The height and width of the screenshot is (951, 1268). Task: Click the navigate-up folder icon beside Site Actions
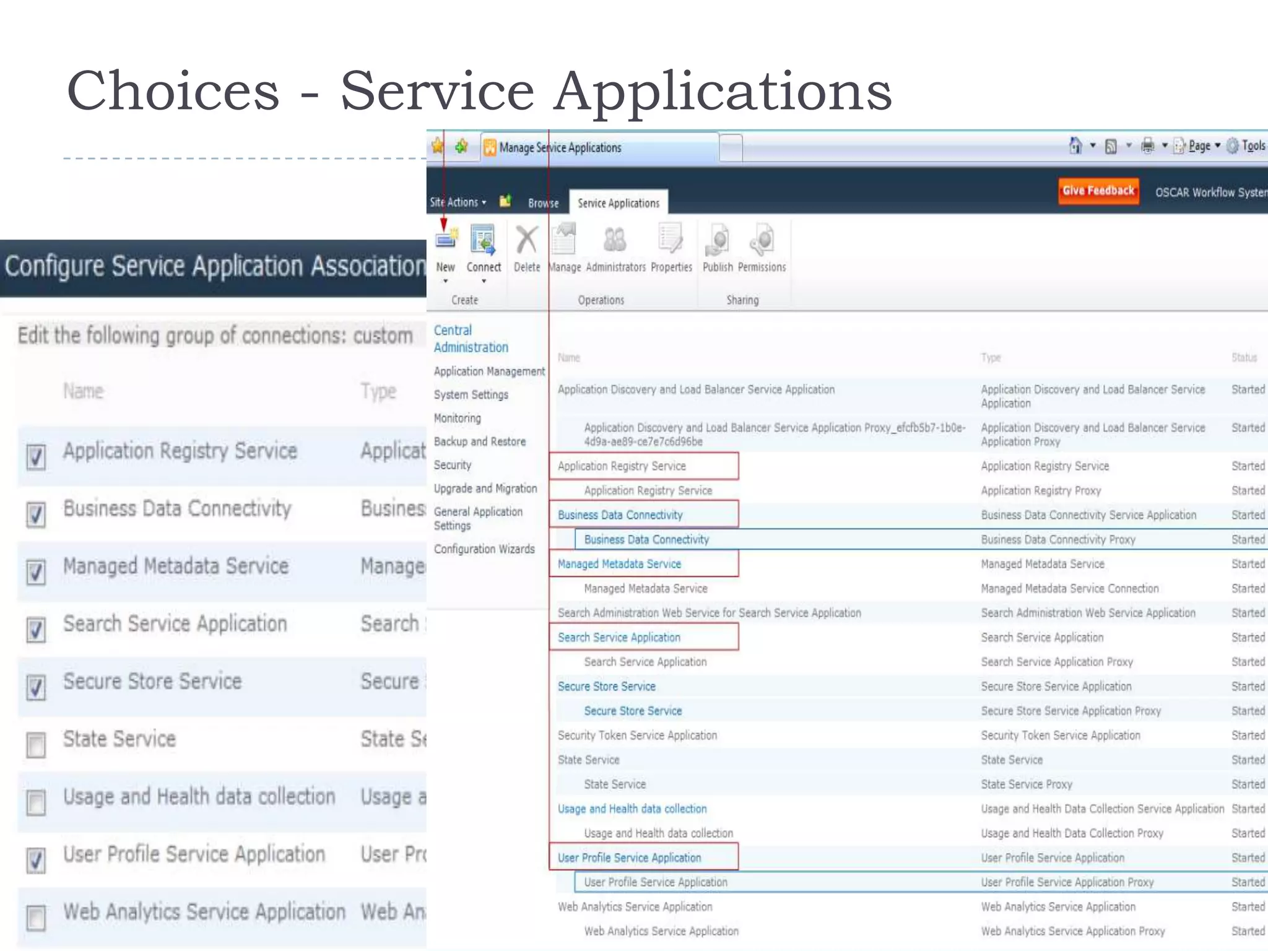click(506, 201)
